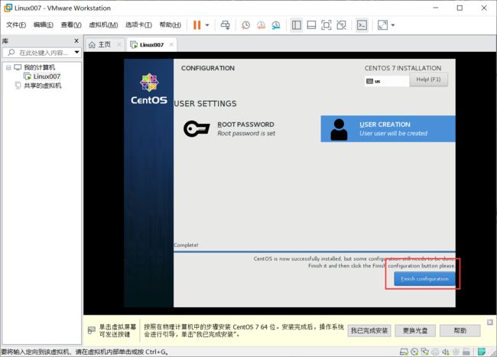Click the root password key icon

197,129
